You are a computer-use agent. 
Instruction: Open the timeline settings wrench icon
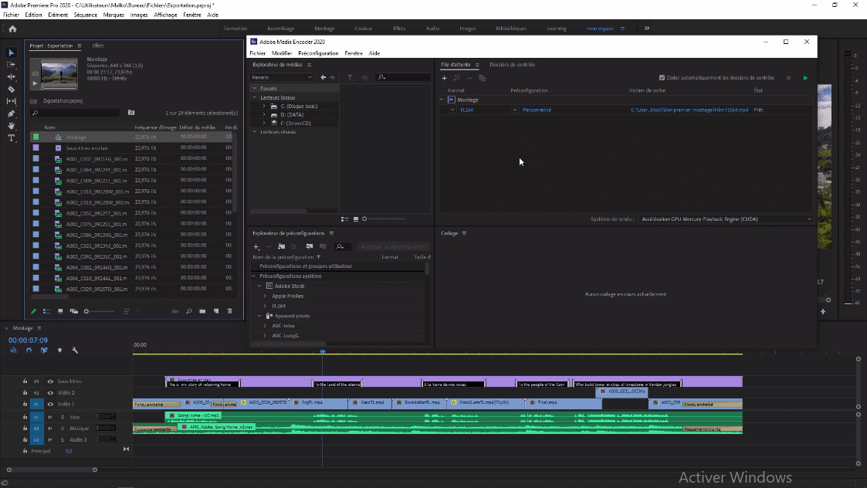[x=75, y=351]
